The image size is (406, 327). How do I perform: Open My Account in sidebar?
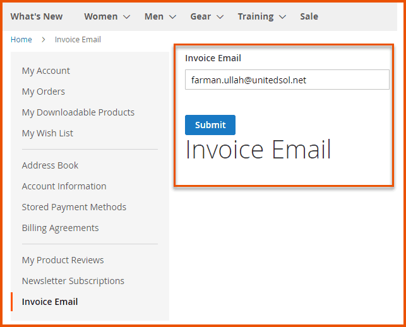coord(46,71)
